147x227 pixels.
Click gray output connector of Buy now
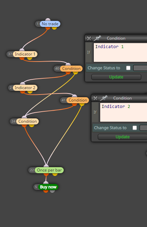coord(52,191)
